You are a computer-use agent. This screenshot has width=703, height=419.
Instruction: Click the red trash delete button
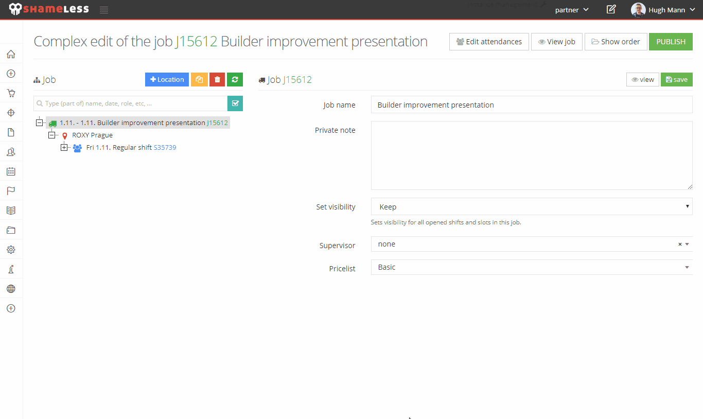pyautogui.click(x=217, y=79)
